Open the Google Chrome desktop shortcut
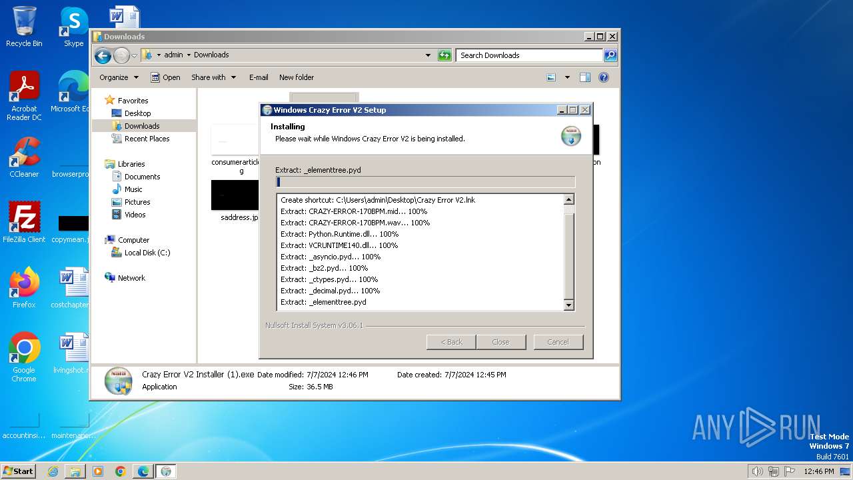Viewport: 853px width, 480px height. point(24,357)
